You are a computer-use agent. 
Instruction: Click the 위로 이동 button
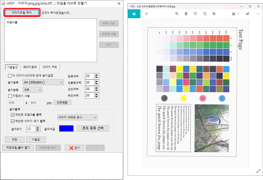pyautogui.click(x=109, y=24)
